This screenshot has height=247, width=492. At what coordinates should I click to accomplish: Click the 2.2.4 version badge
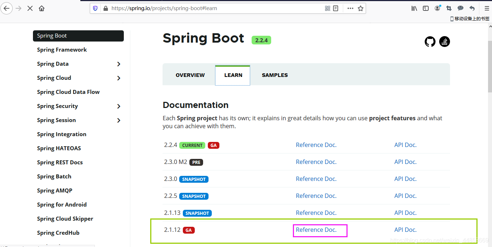pos(261,40)
